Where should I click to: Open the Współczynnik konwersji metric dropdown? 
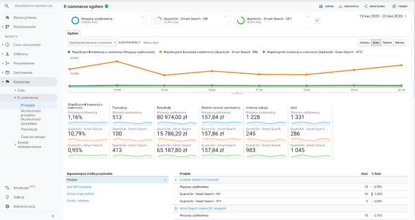pos(93,43)
